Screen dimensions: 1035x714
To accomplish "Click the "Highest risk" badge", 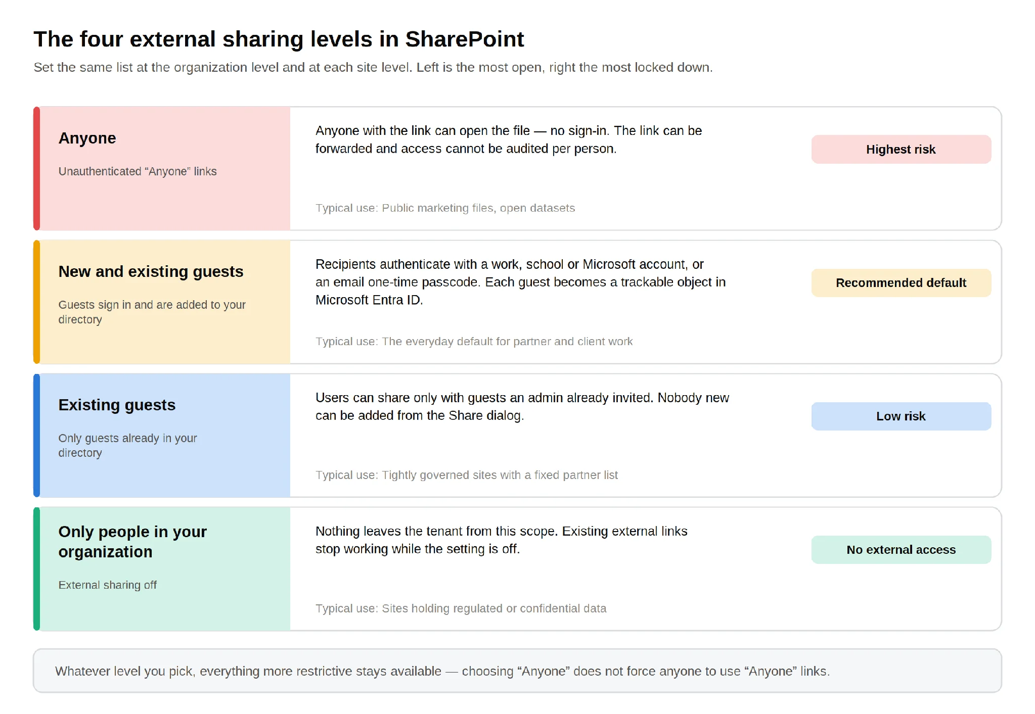I will [x=901, y=149].
